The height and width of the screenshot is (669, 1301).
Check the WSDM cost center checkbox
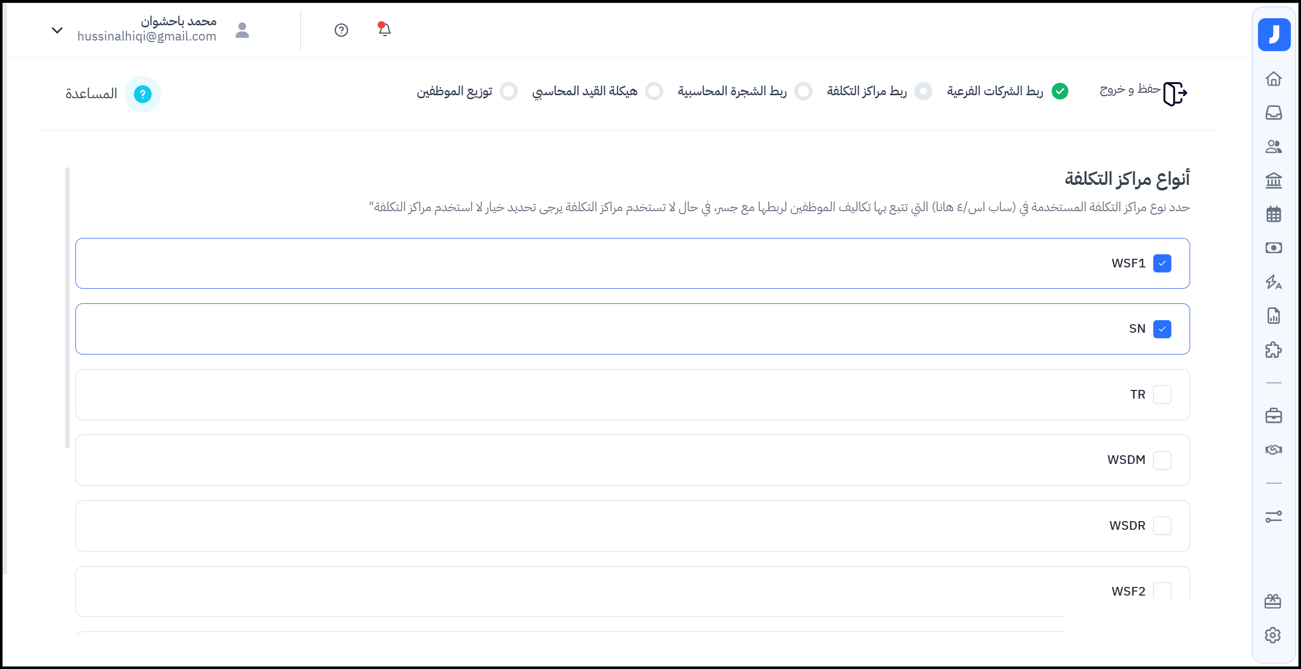pyautogui.click(x=1162, y=460)
